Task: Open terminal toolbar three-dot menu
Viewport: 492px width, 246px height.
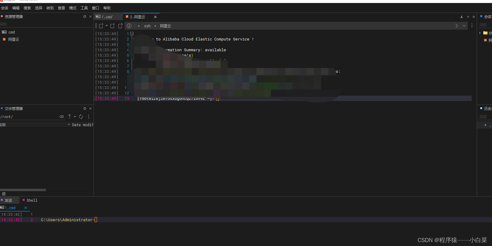Action: (472, 26)
